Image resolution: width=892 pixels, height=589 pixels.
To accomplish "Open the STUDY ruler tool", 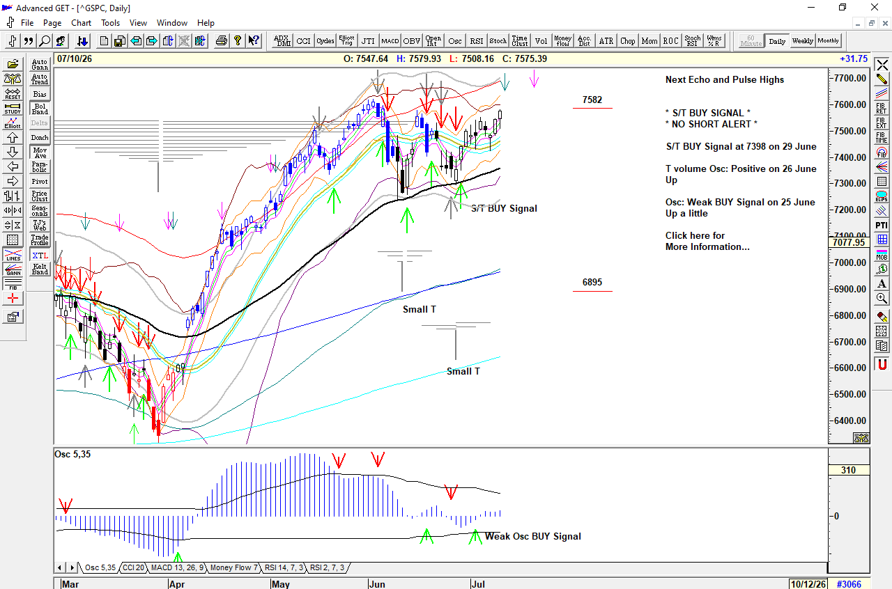I will coord(13,108).
